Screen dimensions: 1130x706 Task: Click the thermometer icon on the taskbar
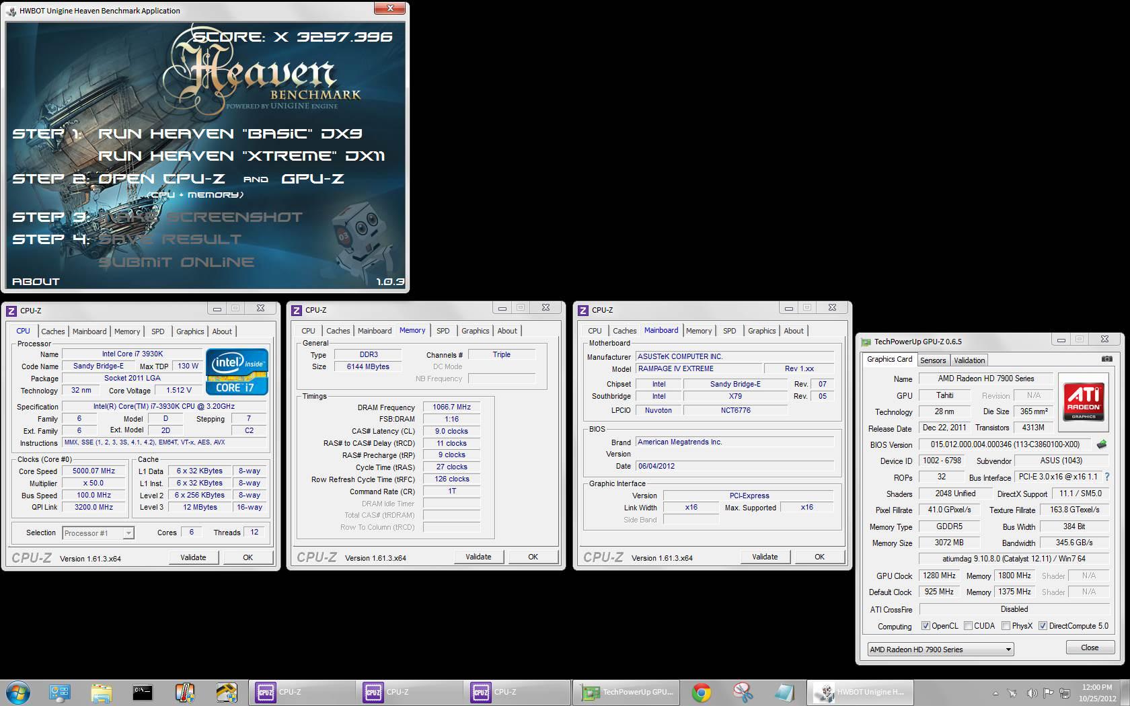click(184, 692)
